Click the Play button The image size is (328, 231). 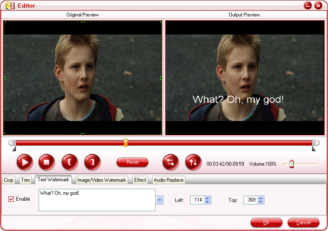coord(25,162)
